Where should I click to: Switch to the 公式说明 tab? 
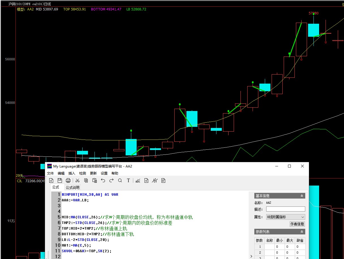73,187
